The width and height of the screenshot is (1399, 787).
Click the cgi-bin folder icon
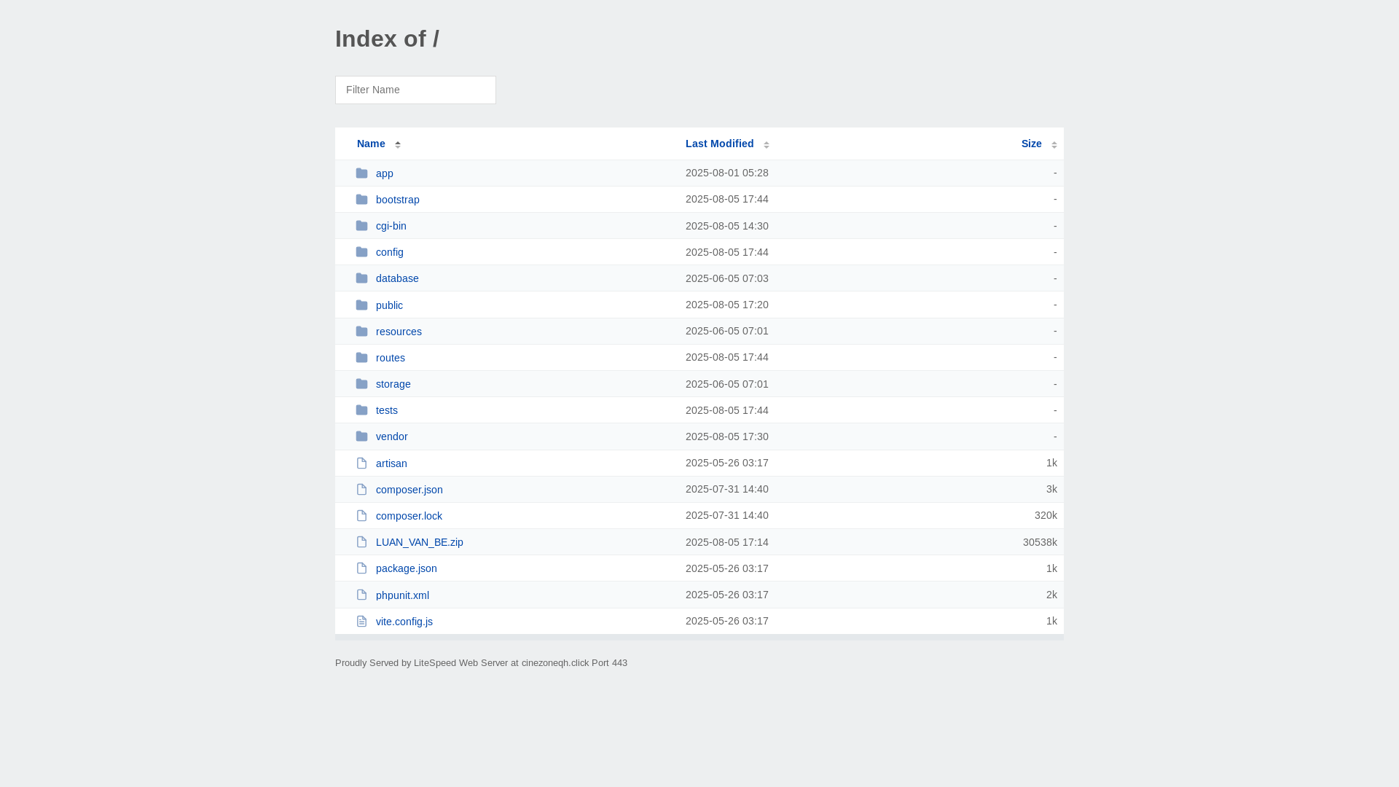tap(361, 226)
